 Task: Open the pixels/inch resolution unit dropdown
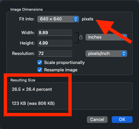click(106, 54)
